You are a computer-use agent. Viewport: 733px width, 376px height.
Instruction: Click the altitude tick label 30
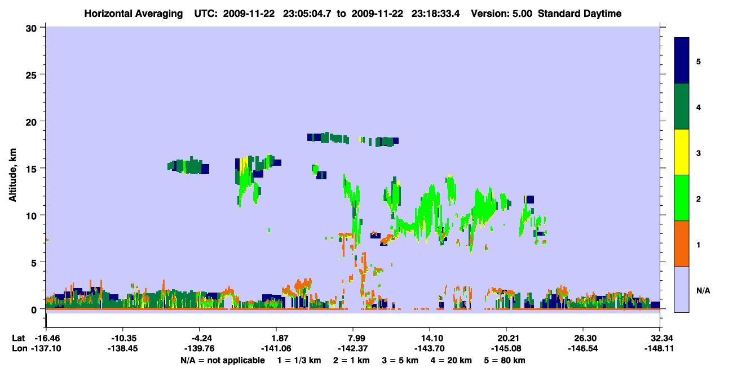tap(33, 27)
